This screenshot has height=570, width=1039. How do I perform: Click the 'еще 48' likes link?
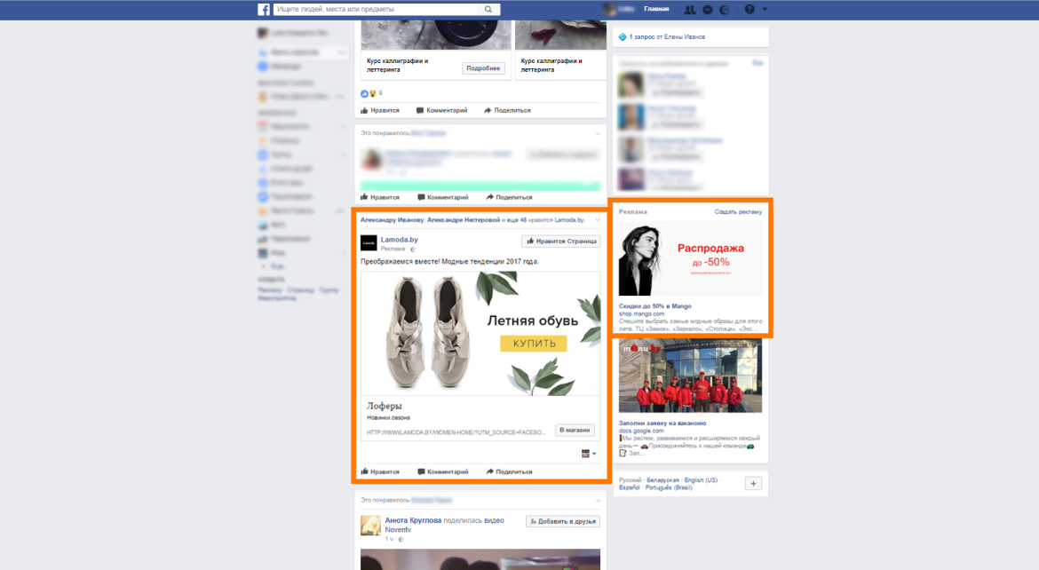click(519, 220)
